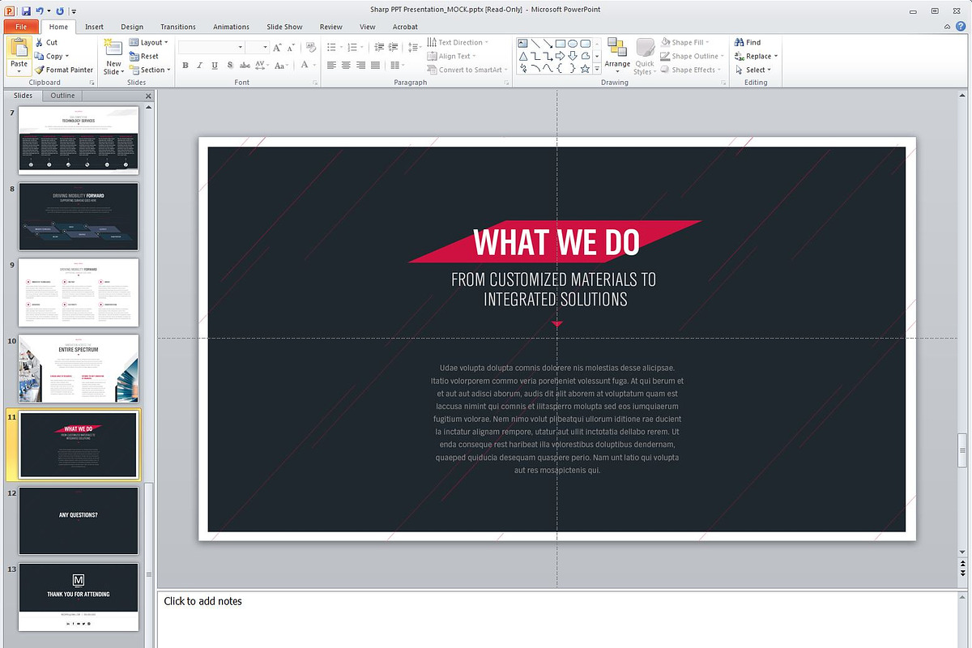Click the Format Painter brush
This screenshot has height=648, width=972.
pyautogui.click(x=65, y=70)
